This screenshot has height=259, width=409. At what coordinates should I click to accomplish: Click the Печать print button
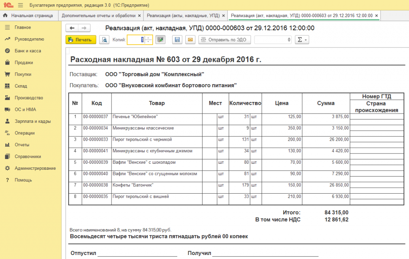click(x=81, y=39)
